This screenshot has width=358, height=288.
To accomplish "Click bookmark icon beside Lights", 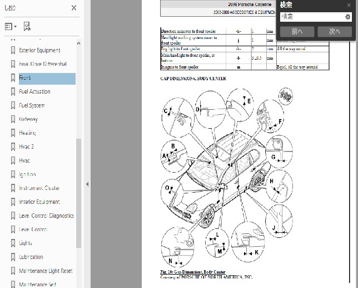I will click(13, 243).
